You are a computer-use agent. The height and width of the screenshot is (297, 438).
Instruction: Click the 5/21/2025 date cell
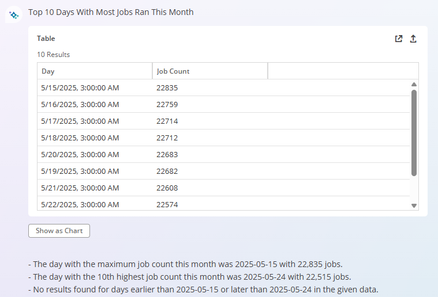tap(95, 188)
